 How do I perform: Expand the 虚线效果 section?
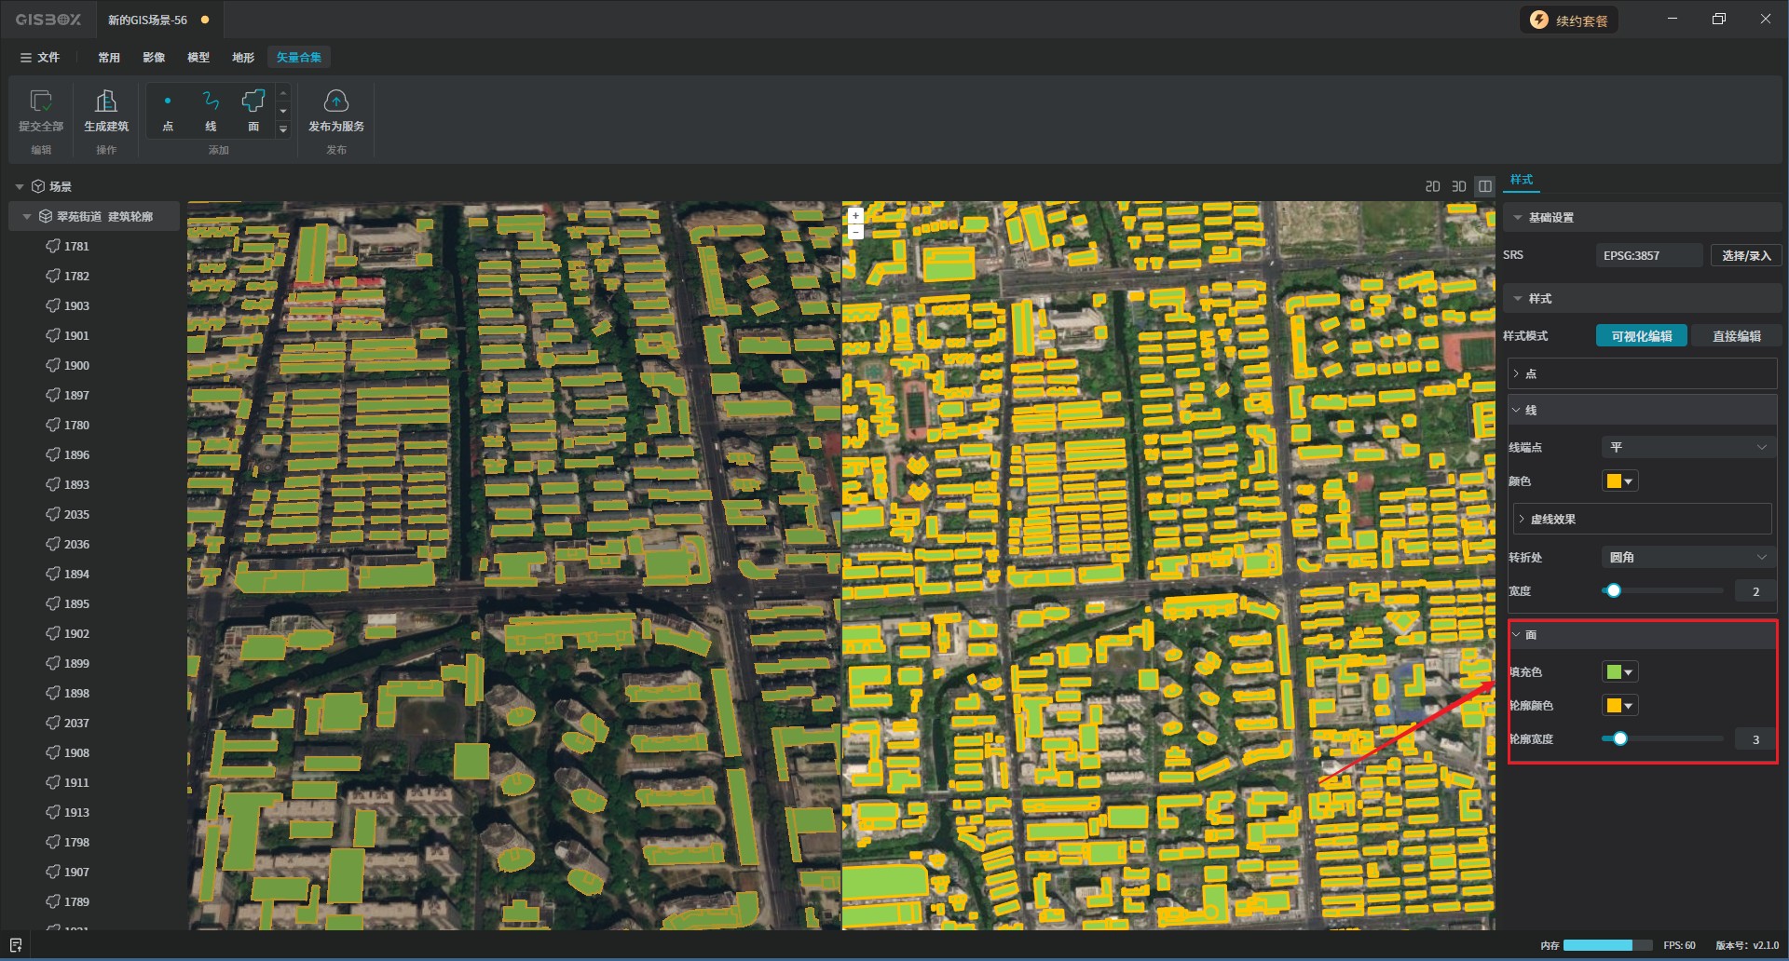pos(1552,520)
